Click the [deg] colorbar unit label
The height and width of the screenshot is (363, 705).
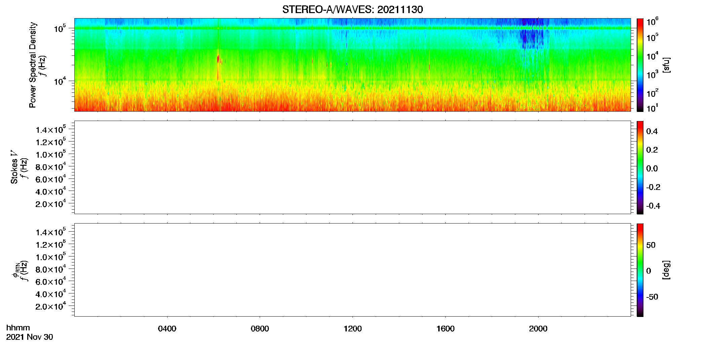(666, 270)
